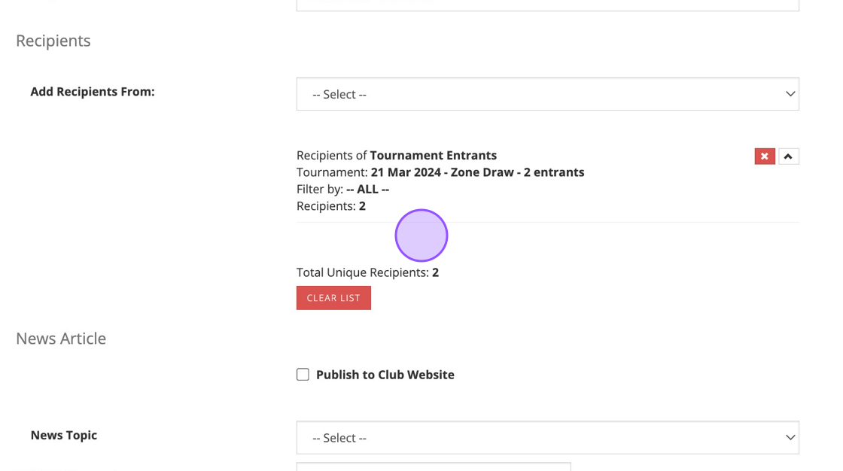Image resolution: width=843 pixels, height=471 pixels.
Task: Focus the partial field below News Topic
Action: coord(434,466)
